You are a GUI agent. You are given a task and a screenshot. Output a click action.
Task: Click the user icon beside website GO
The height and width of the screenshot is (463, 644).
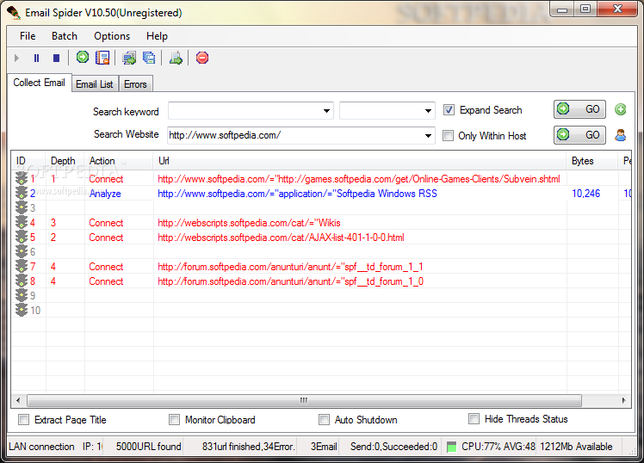620,135
